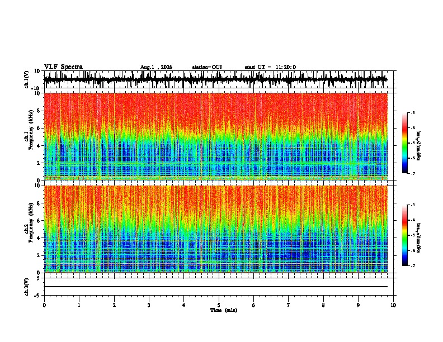Click the ch.2 color bar "-3" label

coord(412,205)
